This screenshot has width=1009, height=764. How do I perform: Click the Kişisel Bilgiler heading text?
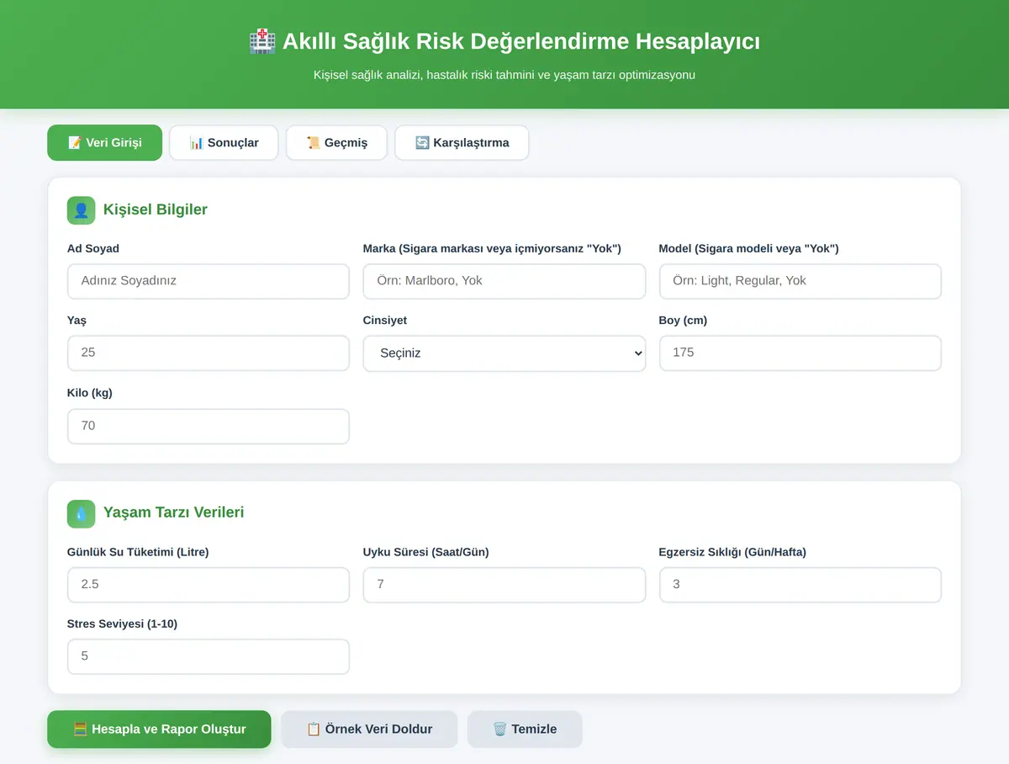(156, 210)
